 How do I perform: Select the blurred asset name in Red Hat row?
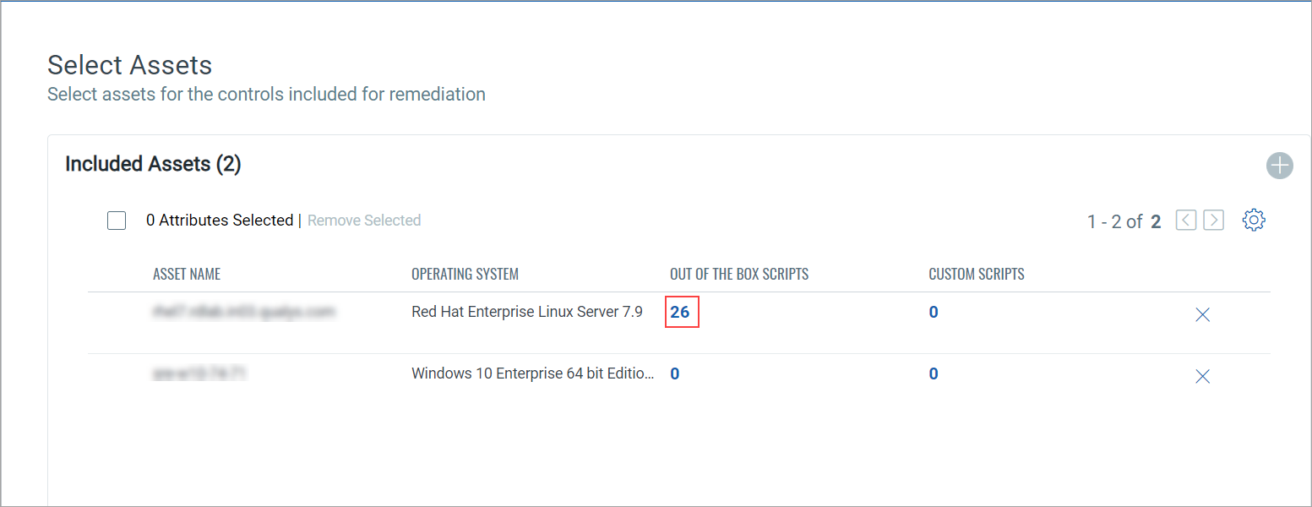point(243,313)
